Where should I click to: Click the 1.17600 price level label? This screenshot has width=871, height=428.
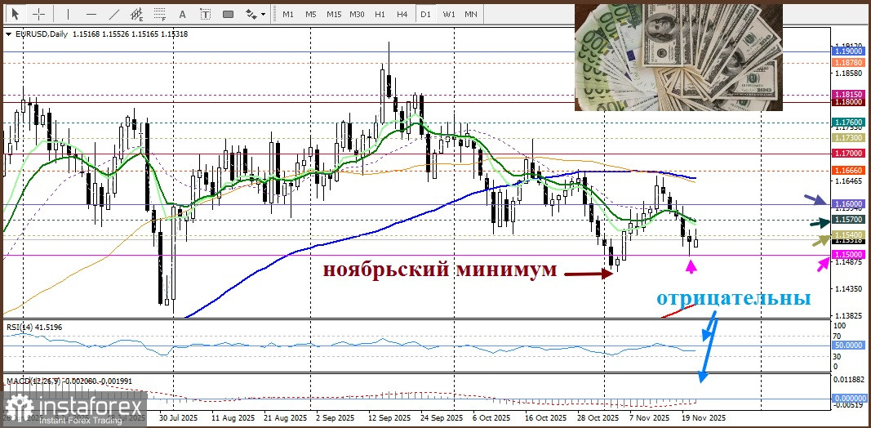point(847,122)
